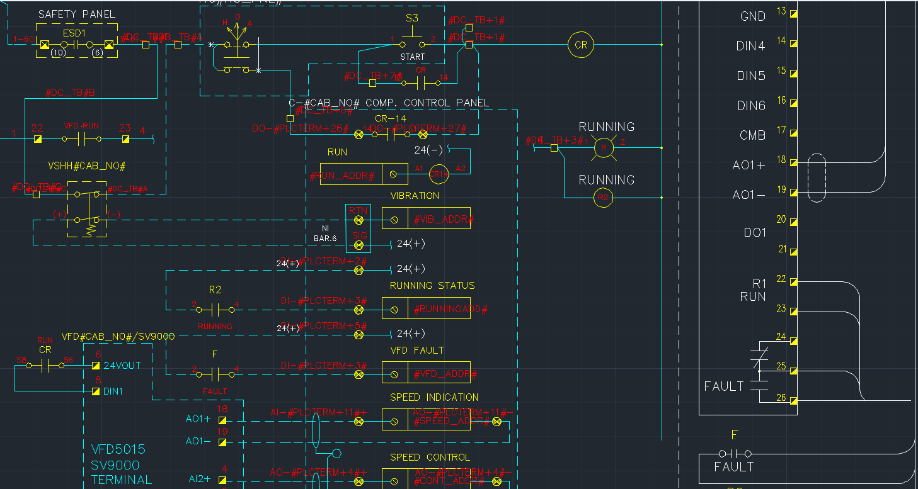The width and height of the screenshot is (918, 489).
Task: Click the VSHH#CAB_NO# switch label
Action: click(87, 166)
